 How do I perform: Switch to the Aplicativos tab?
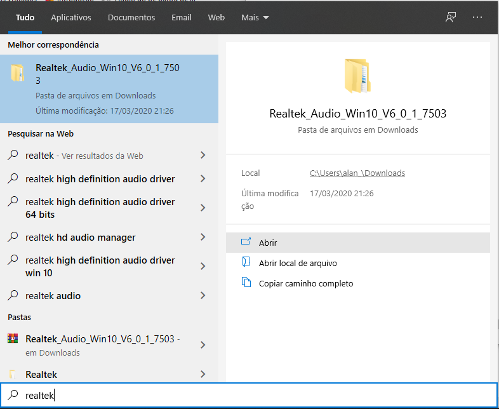71,18
